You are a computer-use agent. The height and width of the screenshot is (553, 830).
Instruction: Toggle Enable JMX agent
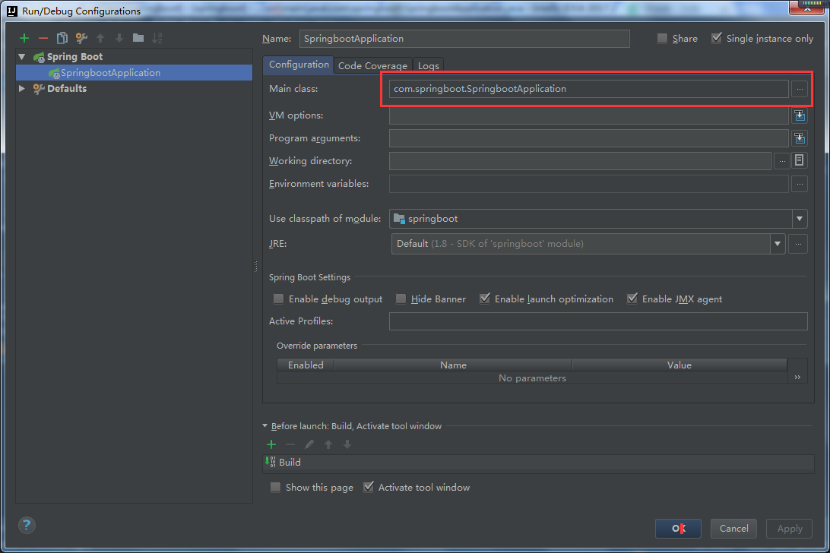click(x=632, y=299)
